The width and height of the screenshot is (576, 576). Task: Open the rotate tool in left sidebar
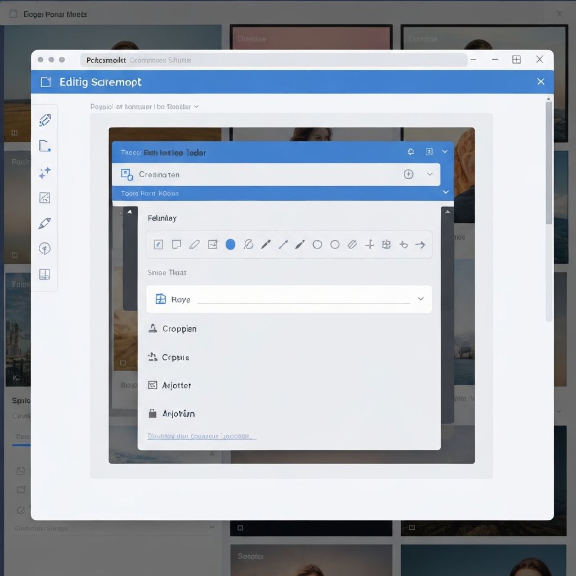point(45,248)
